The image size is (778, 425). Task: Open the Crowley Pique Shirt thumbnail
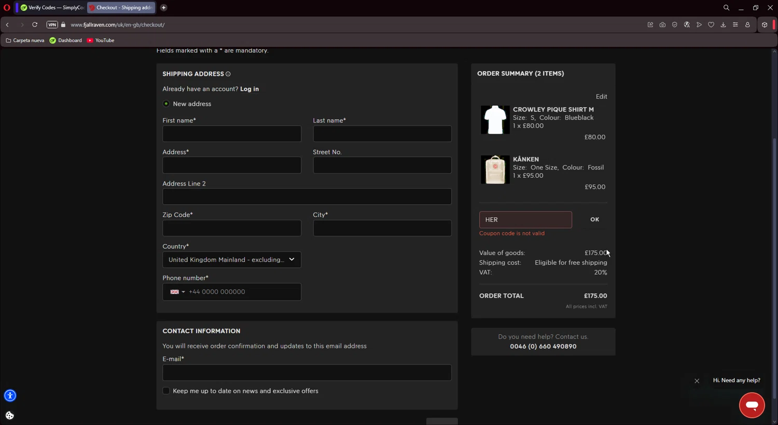tap(495, 120)
